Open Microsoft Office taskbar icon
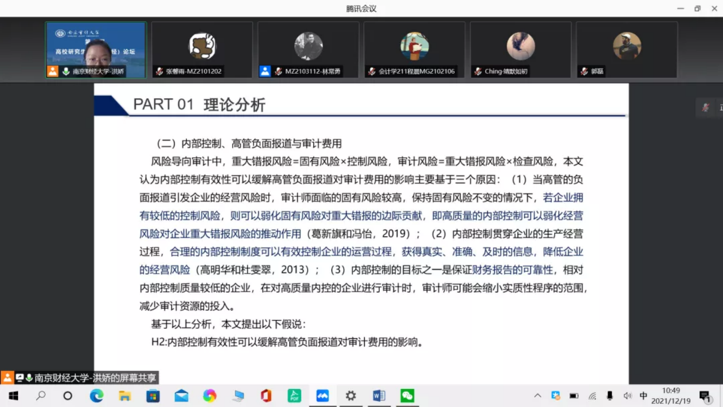 pyautogui.click(x=266, y=396)
